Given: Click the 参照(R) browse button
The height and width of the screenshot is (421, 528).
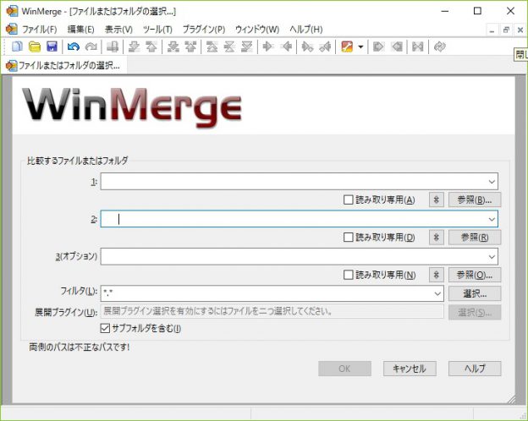Looking at the screenshot, I should [x=475, y=238].
